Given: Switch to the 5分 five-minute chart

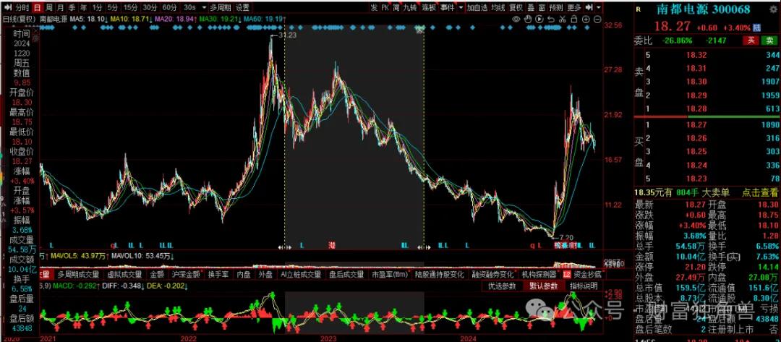Looking at the screenshot, I should pyautogui.click(x=113, y=7).
